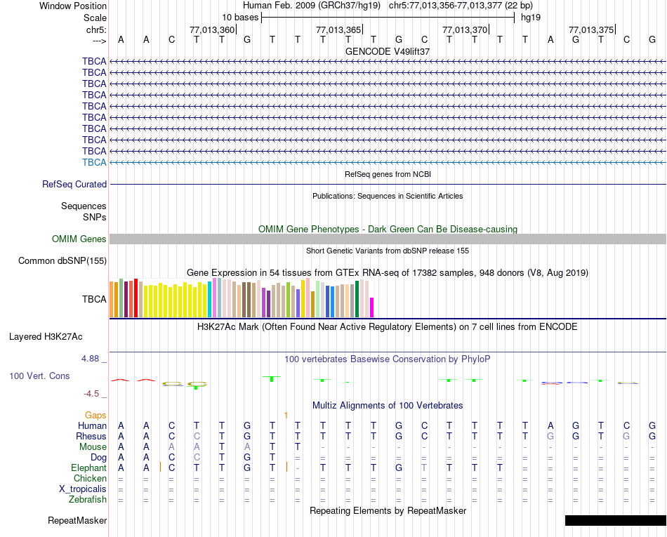Click the dark green bar in GTEx chart
This screenshot has width=667, height=537.
click(x=357, y=299)
